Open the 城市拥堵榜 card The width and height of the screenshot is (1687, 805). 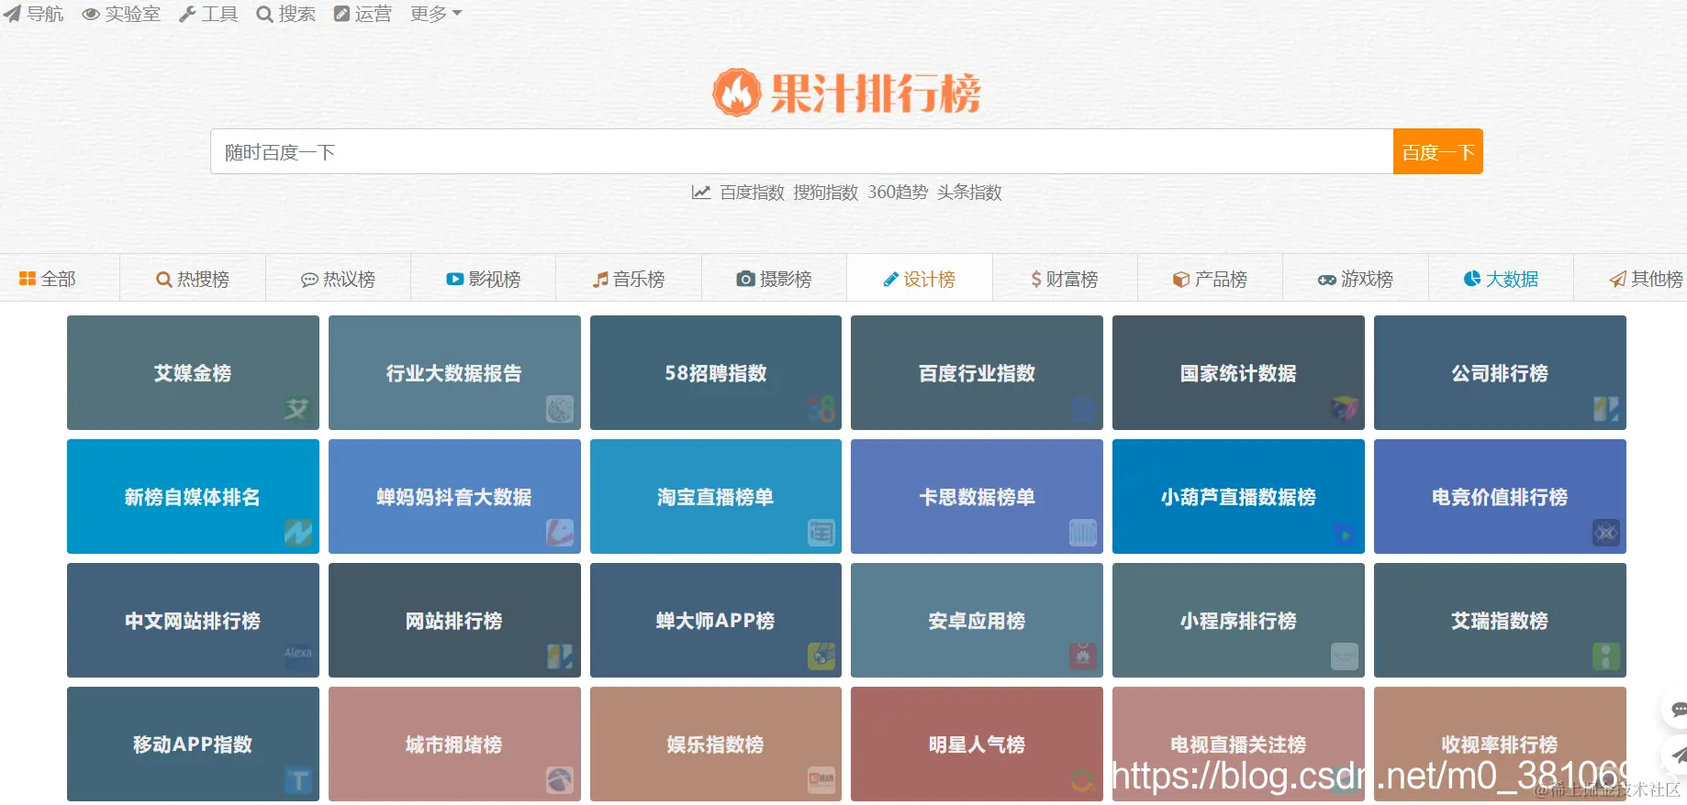pos(454,744)
